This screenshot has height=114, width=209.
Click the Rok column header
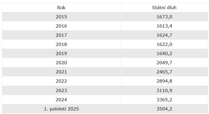(x=61, y=8)
